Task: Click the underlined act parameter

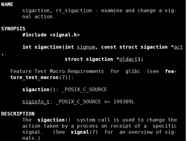Action: click(x=179, y=47)
